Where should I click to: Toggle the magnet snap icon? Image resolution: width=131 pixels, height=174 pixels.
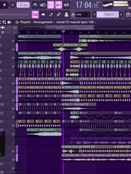(x=73, y=15)
